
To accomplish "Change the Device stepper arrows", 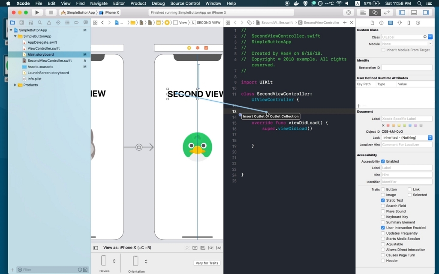I will pyautogui.click(x=114, y=261).
